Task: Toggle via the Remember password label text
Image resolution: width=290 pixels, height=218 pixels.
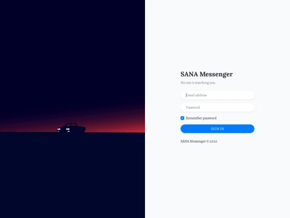Action: pyautogui.click(x=201, y=118)
